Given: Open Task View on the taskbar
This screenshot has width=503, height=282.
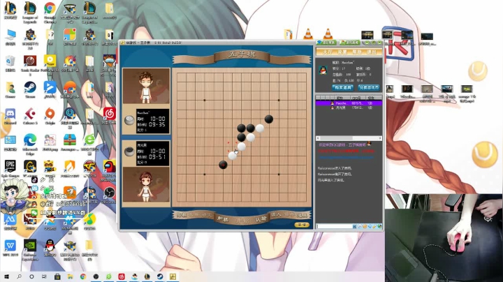Looking at the screenshot, I should click(44, 276).
